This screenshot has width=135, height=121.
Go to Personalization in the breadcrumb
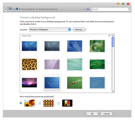(x=28, y=9)
